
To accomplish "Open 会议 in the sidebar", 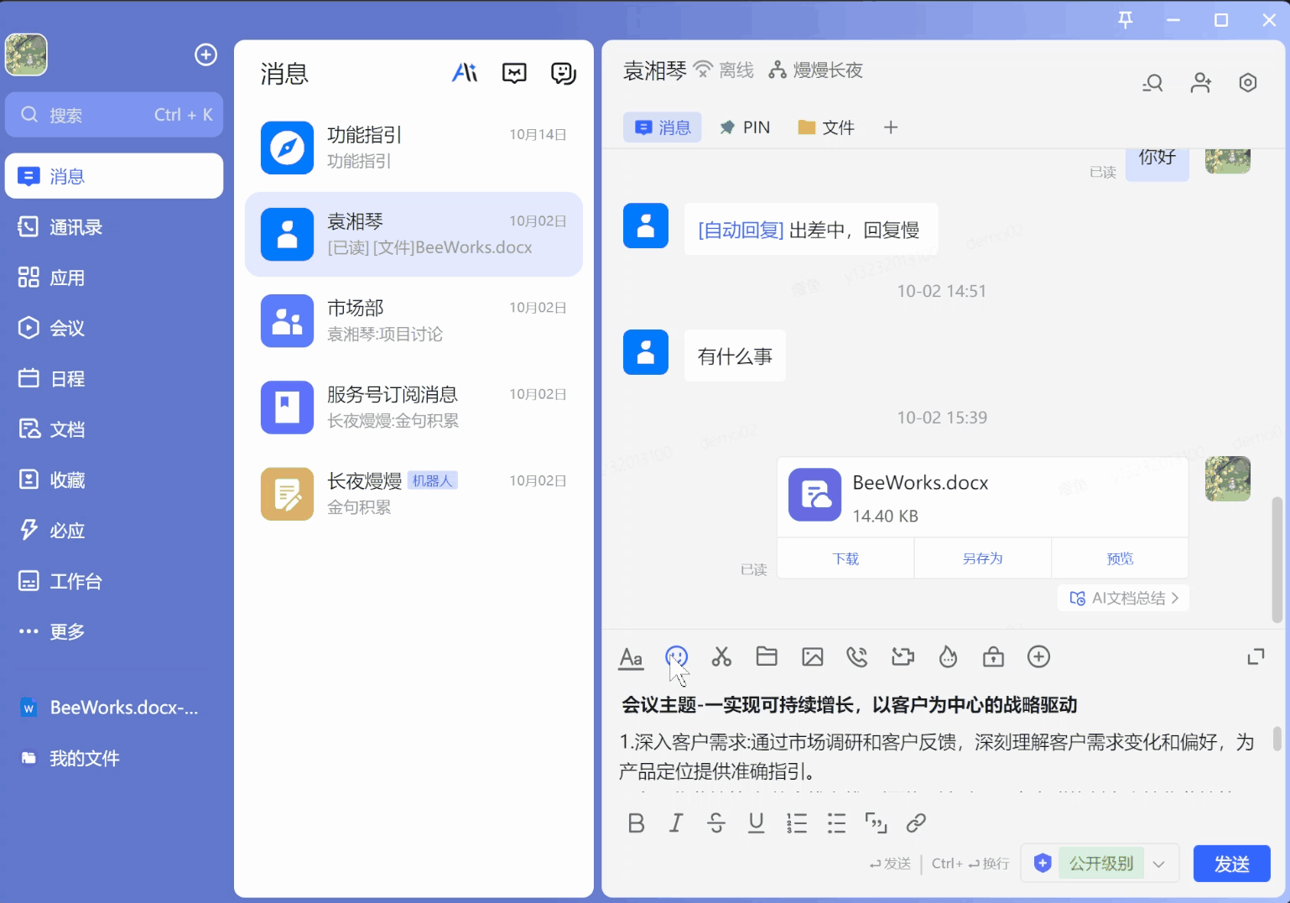I will pyautogui.click(x=114, y=328).
